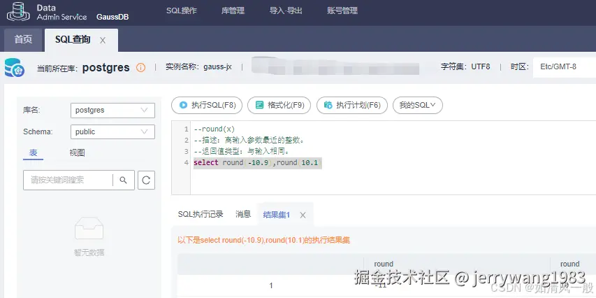The width and height of the screenshot is (596, 298).
Task: Open the 库管理 menu
Action: (233, 10)
